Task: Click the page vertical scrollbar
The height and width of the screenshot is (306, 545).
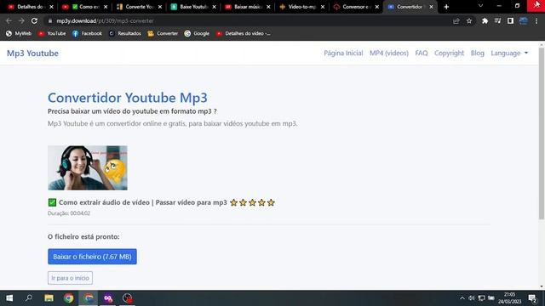Action: click(x=542, y=133)
